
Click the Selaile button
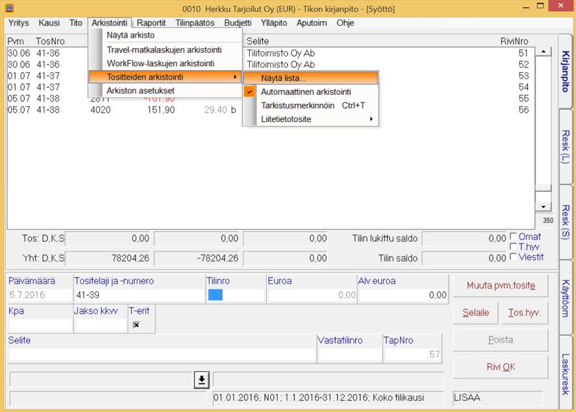pyautogui.click(x=476, y=313)
